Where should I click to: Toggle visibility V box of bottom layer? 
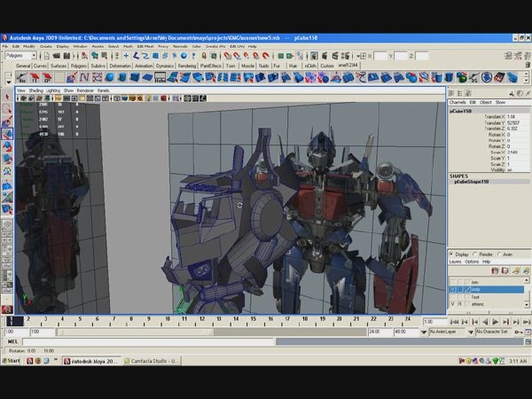[x=452, y=304]
